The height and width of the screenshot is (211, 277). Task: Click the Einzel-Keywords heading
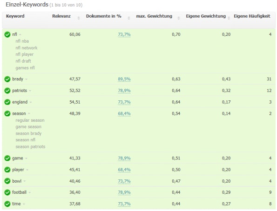tap(27, 4)
